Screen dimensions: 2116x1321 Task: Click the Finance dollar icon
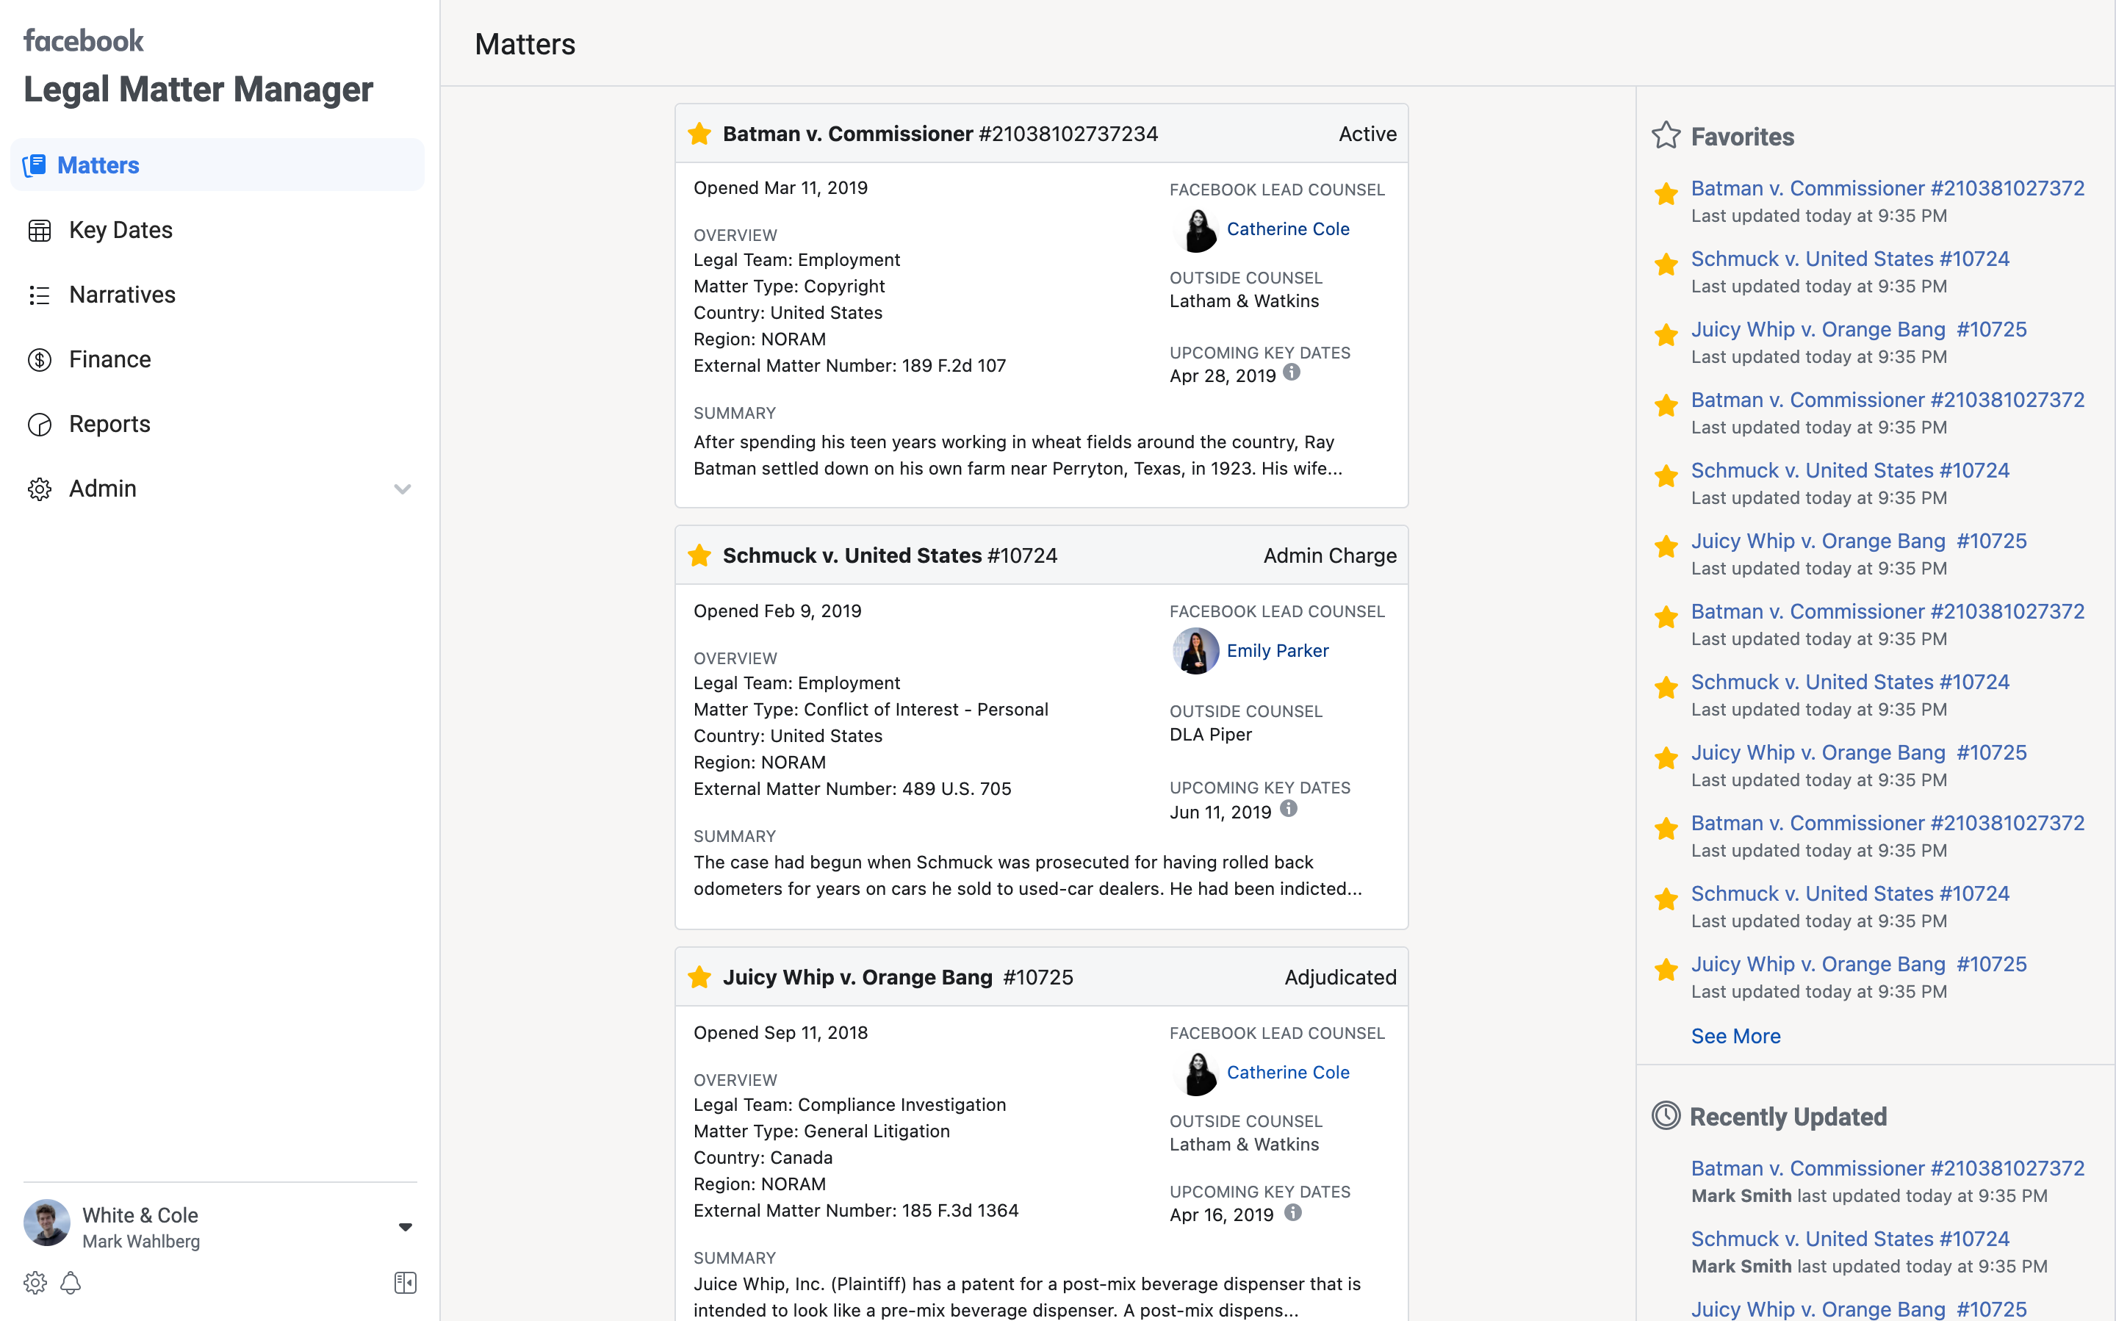pyautogui.click(x=40, y=359)
